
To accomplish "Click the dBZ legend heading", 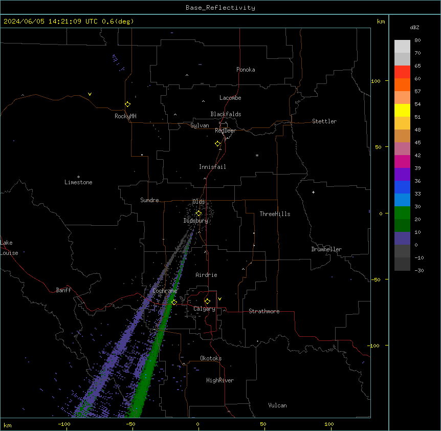I will pos(414,28).
